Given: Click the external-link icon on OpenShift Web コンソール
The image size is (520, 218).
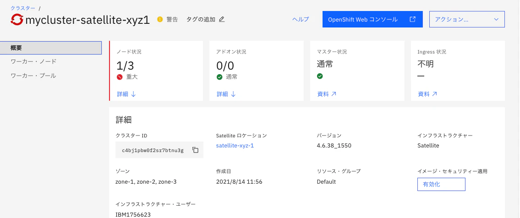Looking at the screenshot, I should coord(412,19).
